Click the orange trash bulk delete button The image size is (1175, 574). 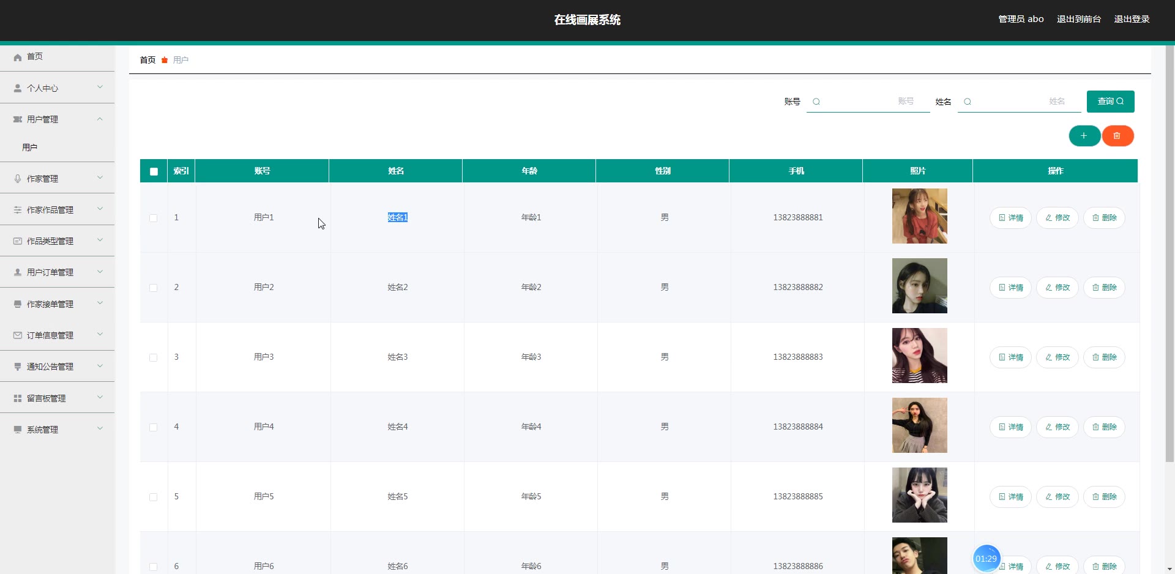coord(1117,136)
